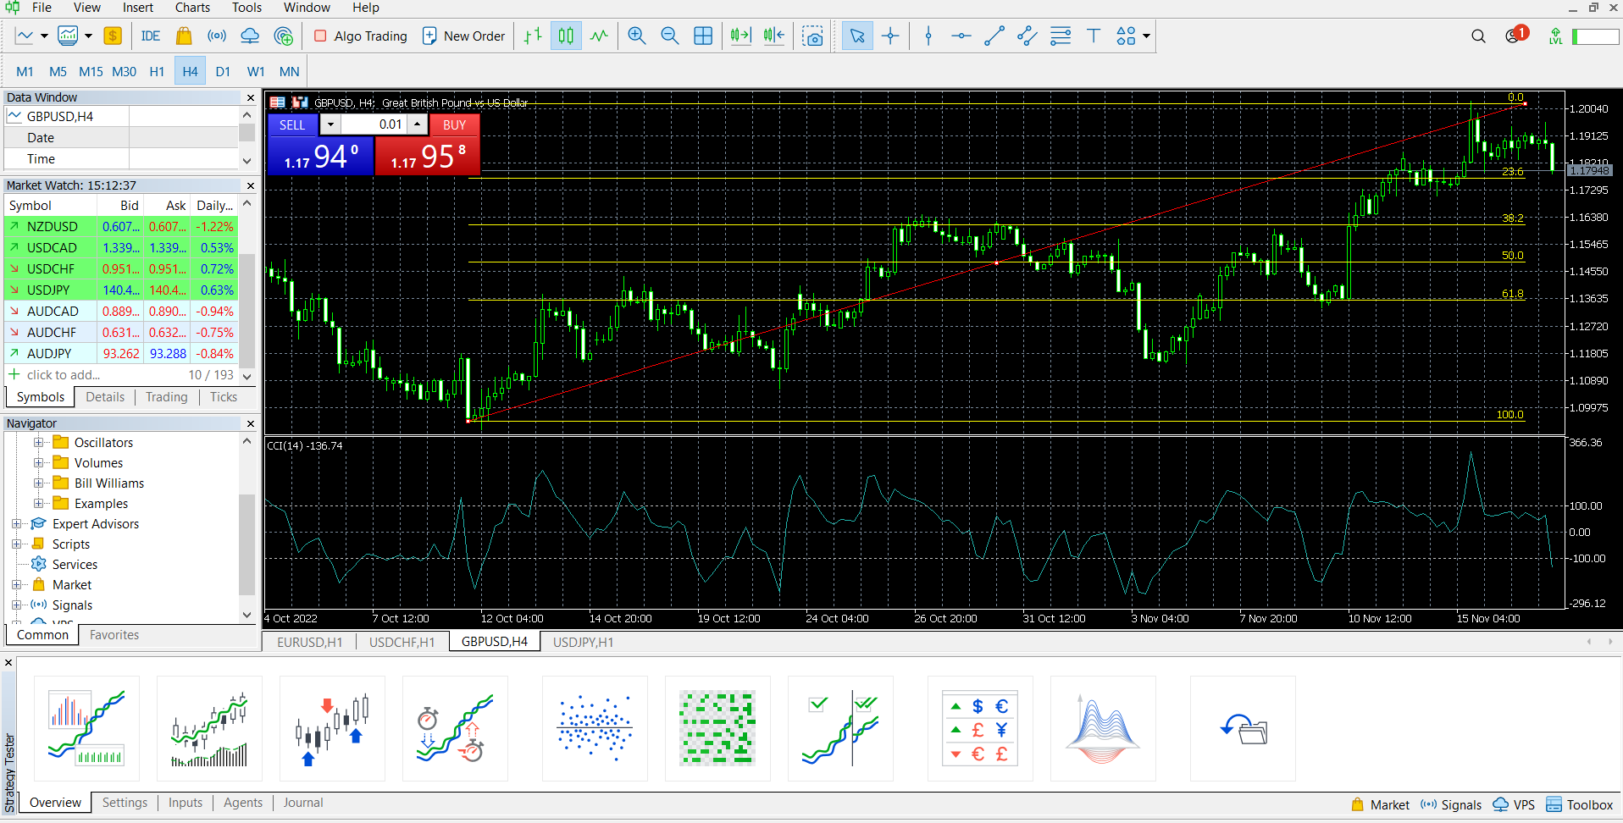Open the Settings tab in Strategy Tester
Image resolution: width=1623 pixels, height=823 pixels.
[x=125, y=803]
